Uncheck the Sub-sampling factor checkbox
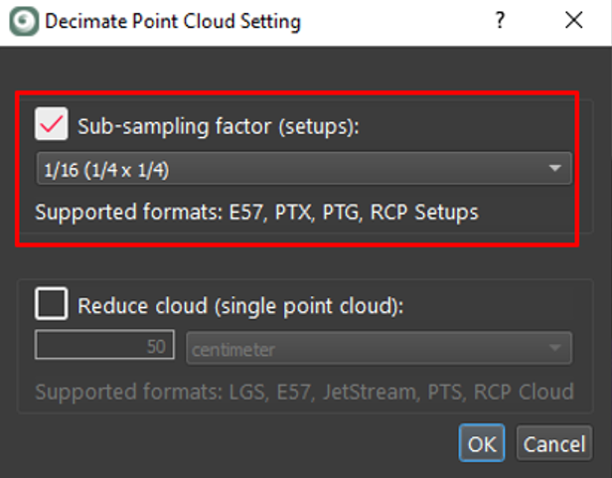Image resolution: width=612 pixels, height=478 pixels. [51, 125]
